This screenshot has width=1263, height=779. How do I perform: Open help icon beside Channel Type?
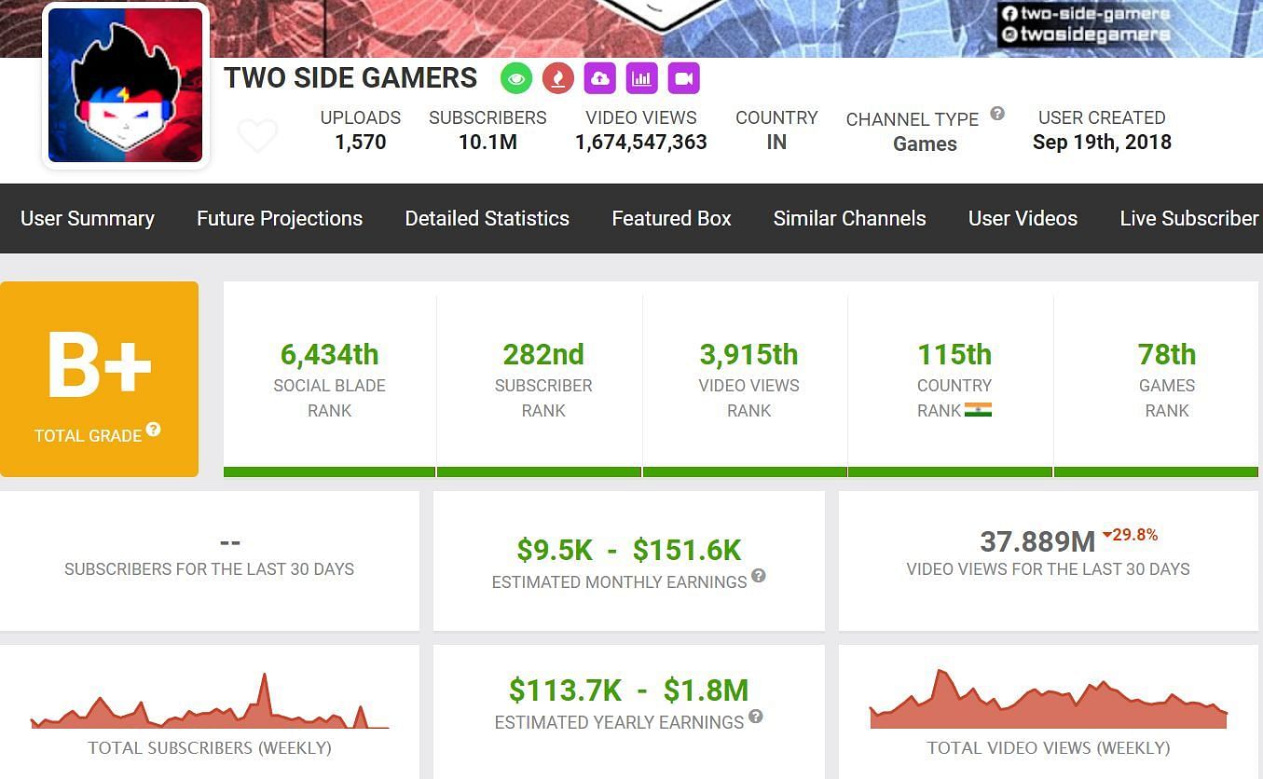[x=997, y=114]
